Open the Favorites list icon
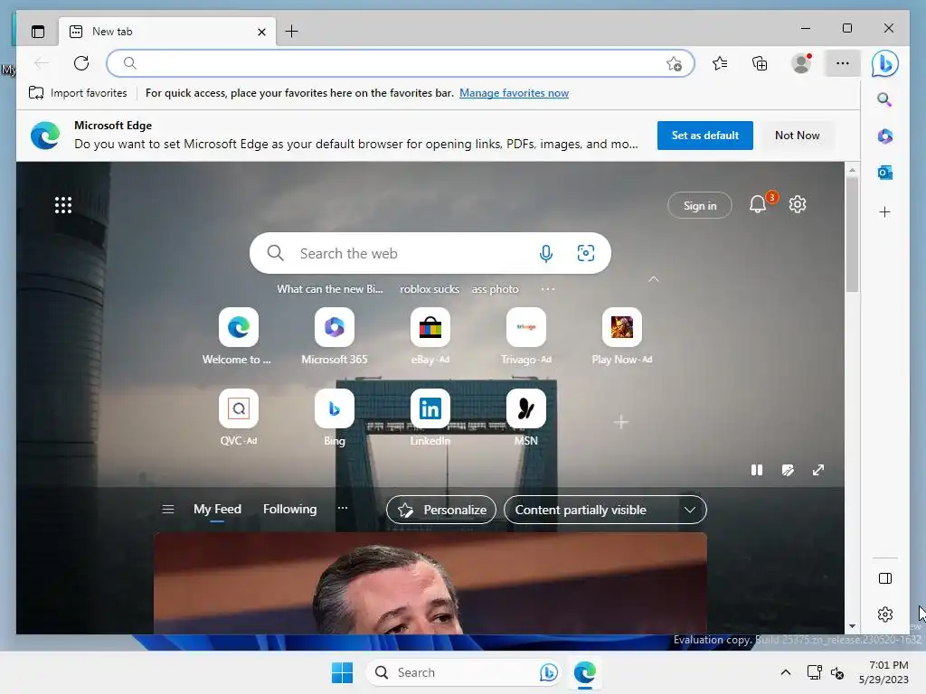The image size is (926, 694). pyautogui.click(x=720, y=63)
